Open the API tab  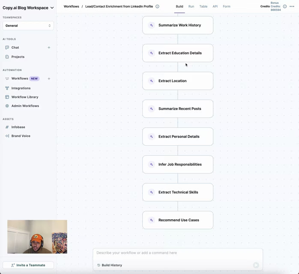(215, 6)
